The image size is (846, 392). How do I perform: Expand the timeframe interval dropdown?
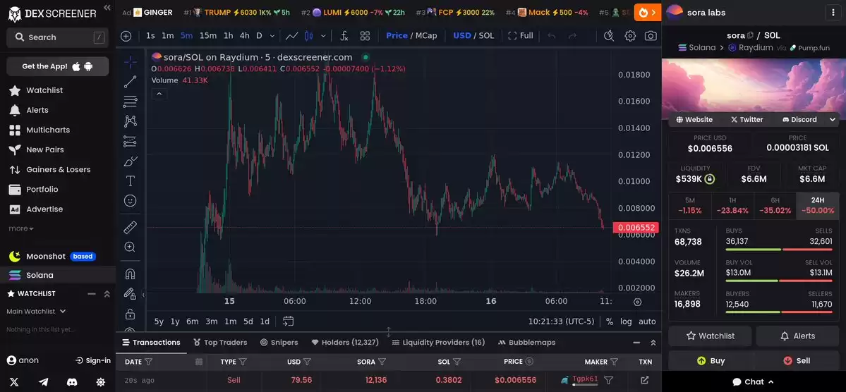(272, 35)
